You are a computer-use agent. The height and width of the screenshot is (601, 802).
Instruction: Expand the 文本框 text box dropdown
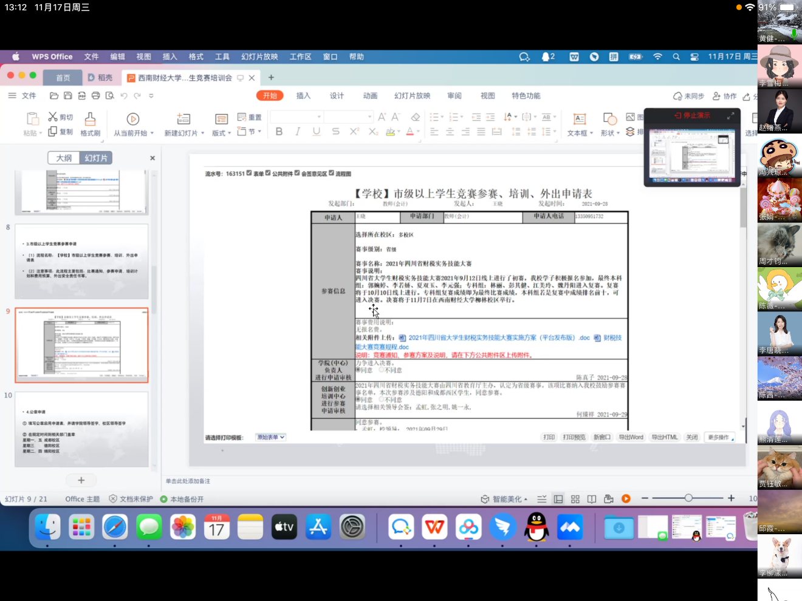(591, 133)
